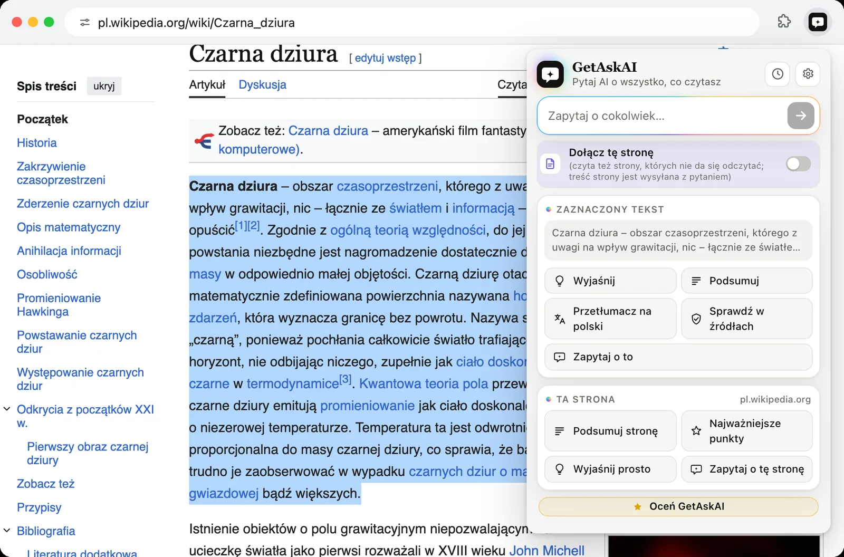The height and width of the screenshot is (557, 844).
Task: Collapse the Bibliografia section chevron
Action: pos(7,531)
